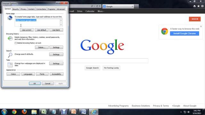This screenshot has width=205, height=115.
Task: Refresh the page in IE address bar
Action: [x=97, y=6]
